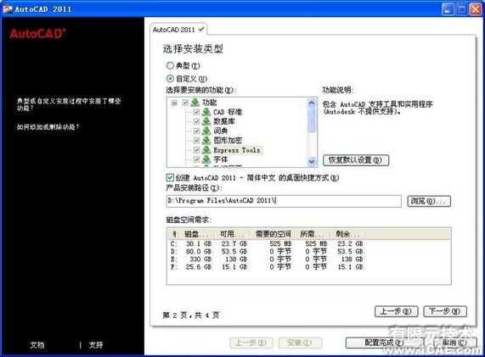Select the 图形加密 tree row label

click(228, 141)
